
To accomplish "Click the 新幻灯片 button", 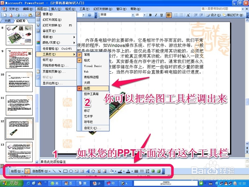I will tap(233, 15).
